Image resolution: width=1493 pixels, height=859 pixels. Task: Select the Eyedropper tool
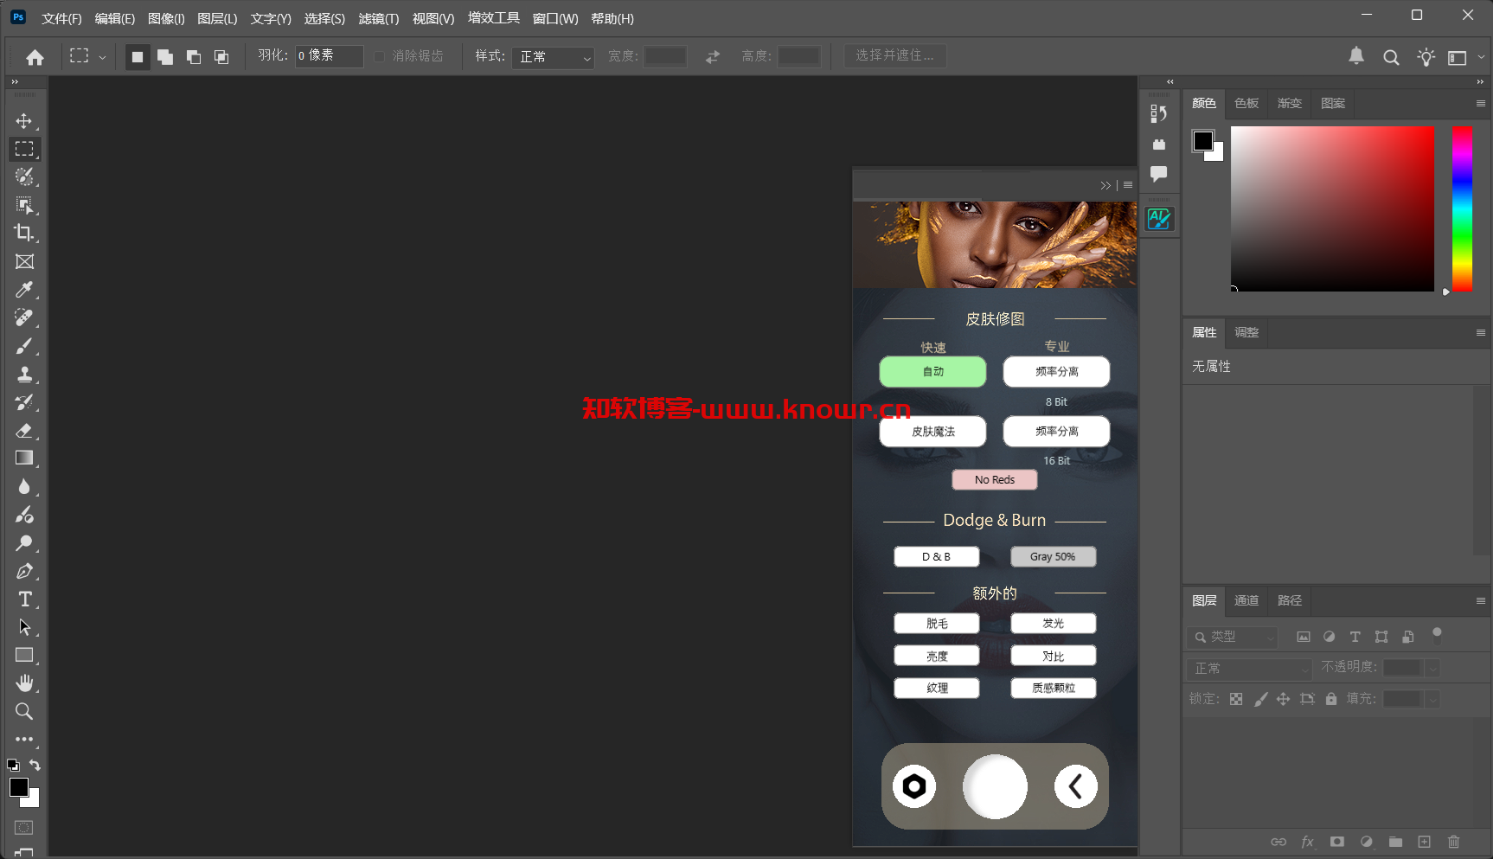[24, 290]
